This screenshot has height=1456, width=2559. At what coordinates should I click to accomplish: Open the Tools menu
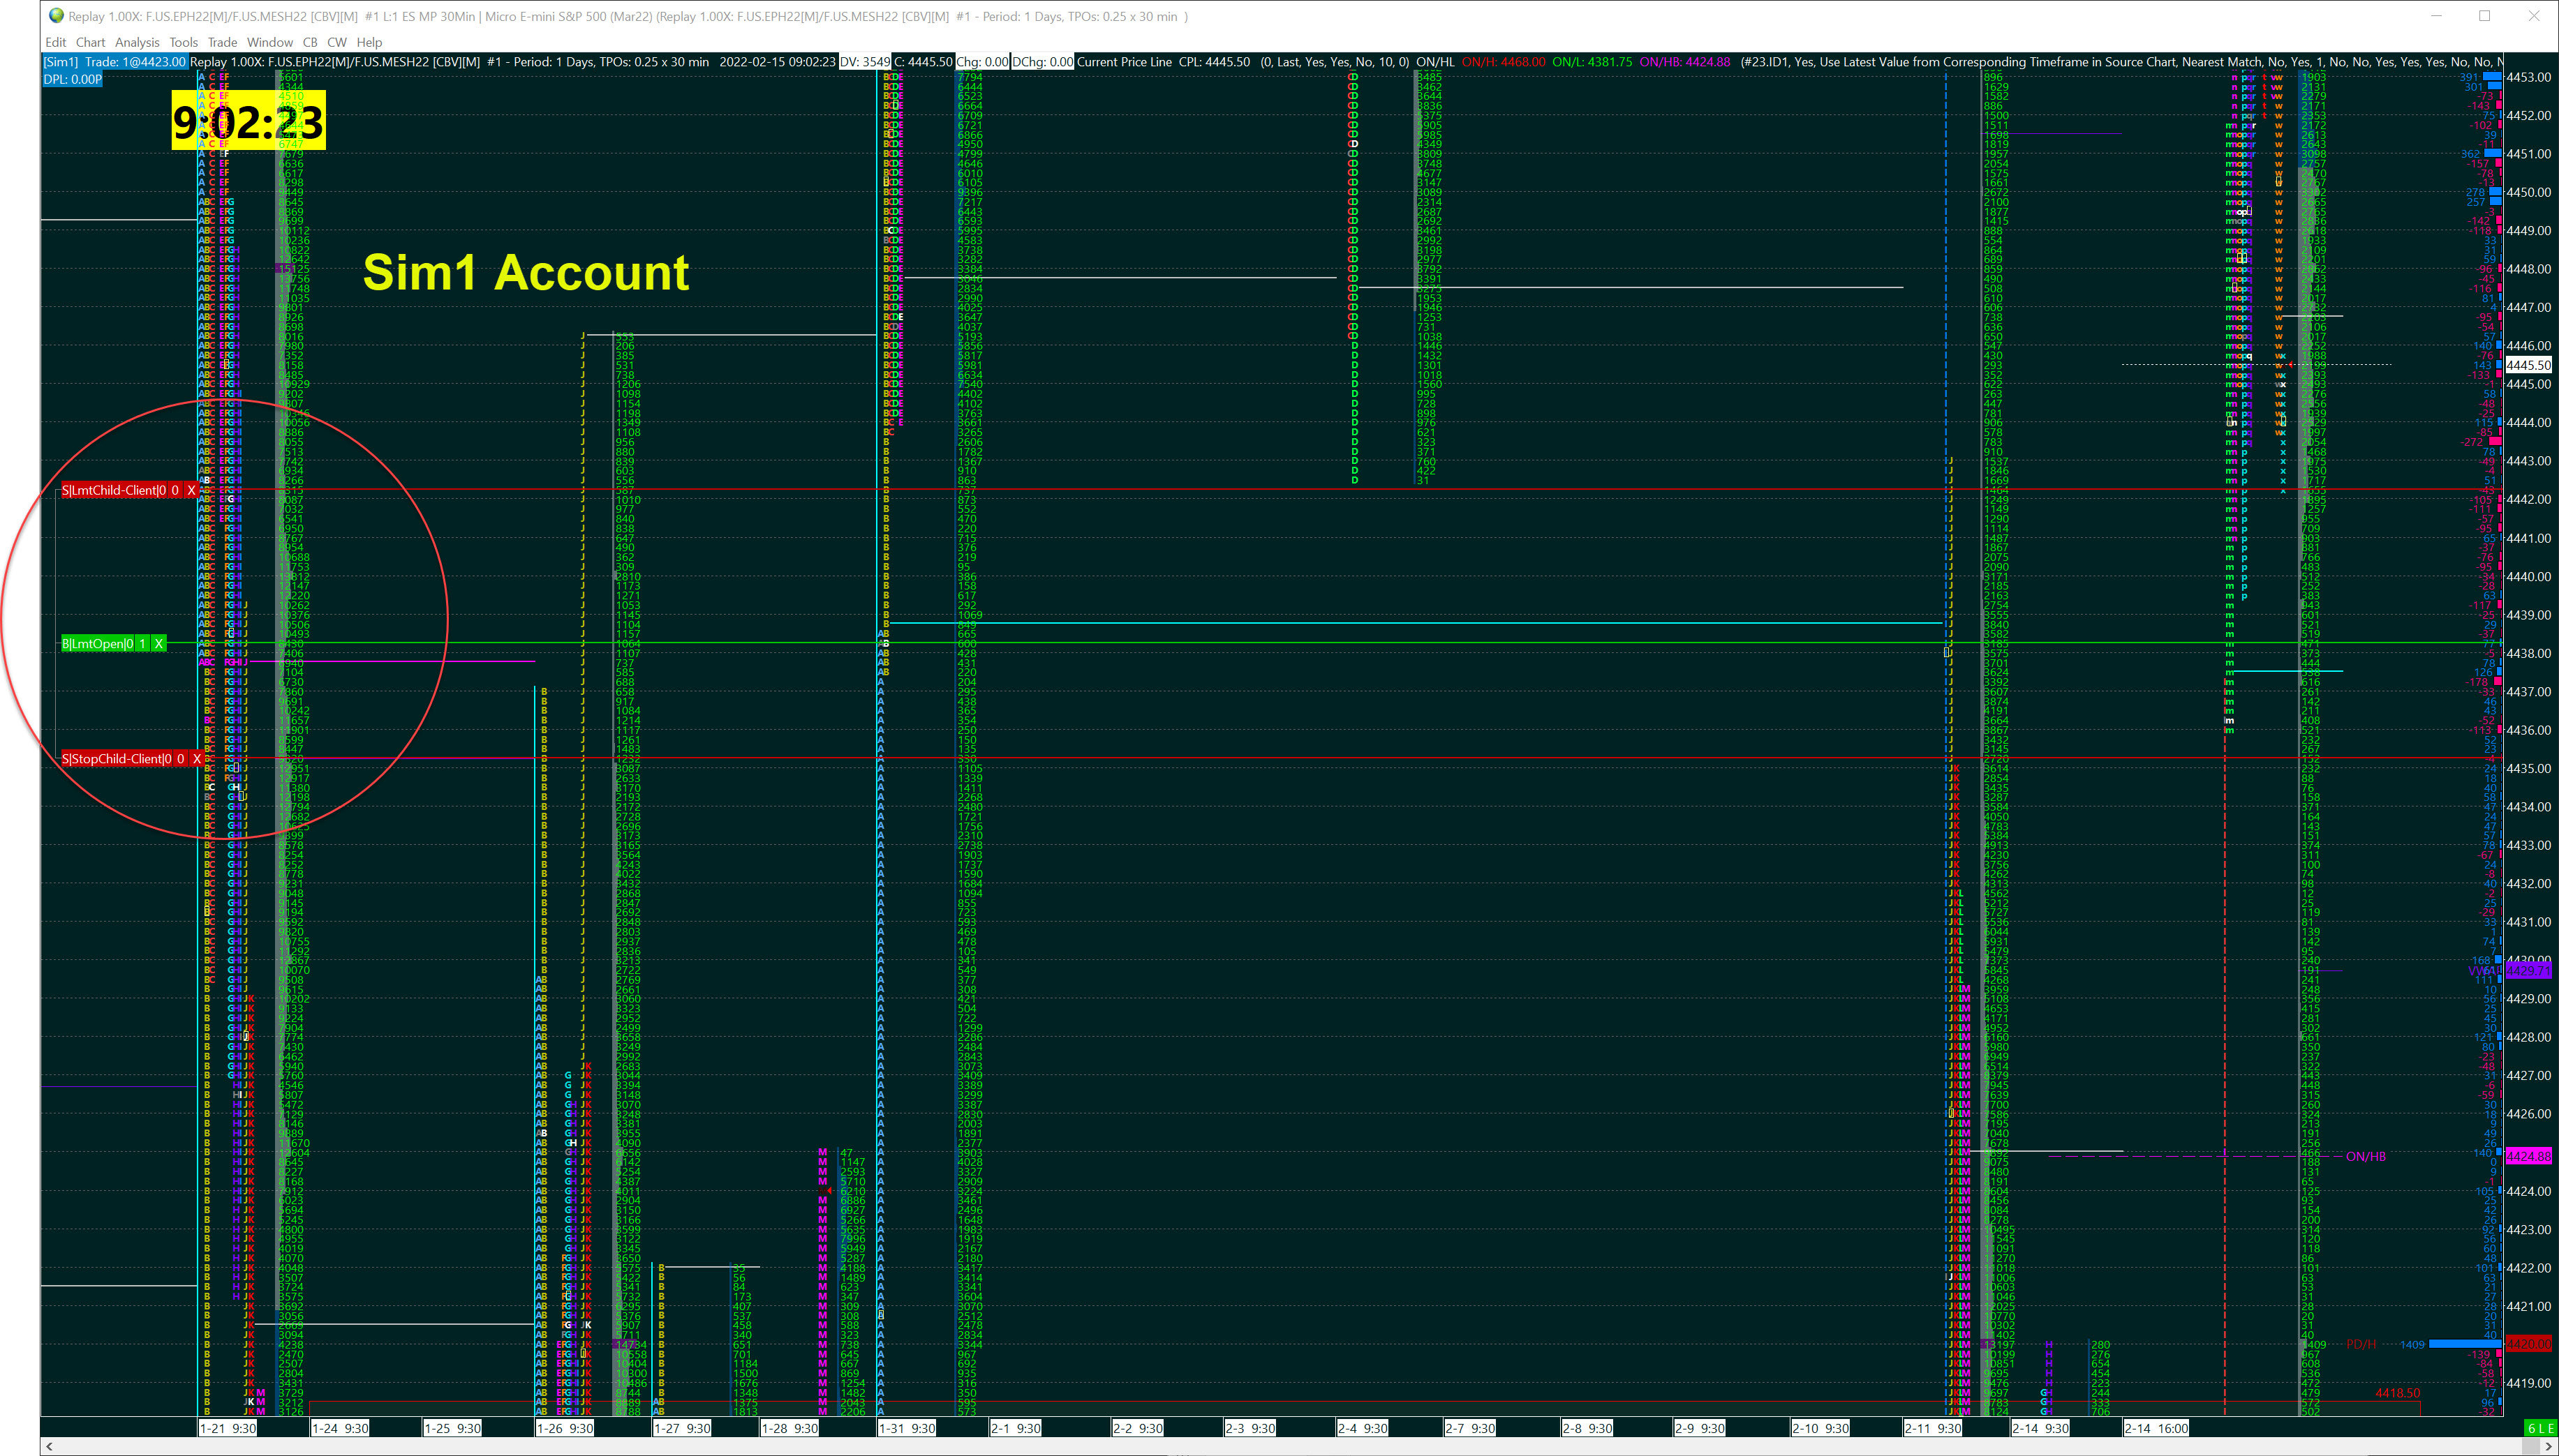tap(183, 42)
